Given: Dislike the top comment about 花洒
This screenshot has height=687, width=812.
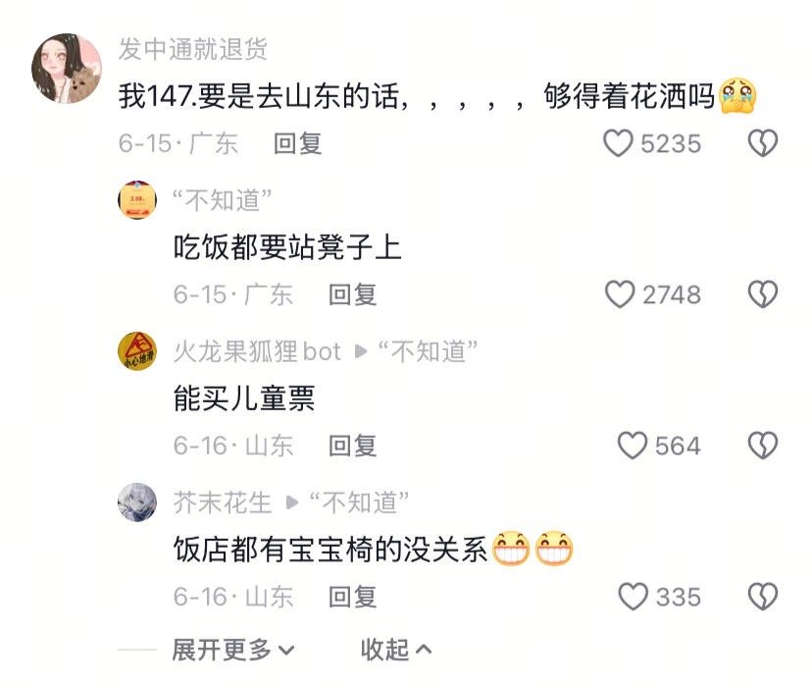Looking at the screenshot, I should pyautogui.click(x=763, y=143).
